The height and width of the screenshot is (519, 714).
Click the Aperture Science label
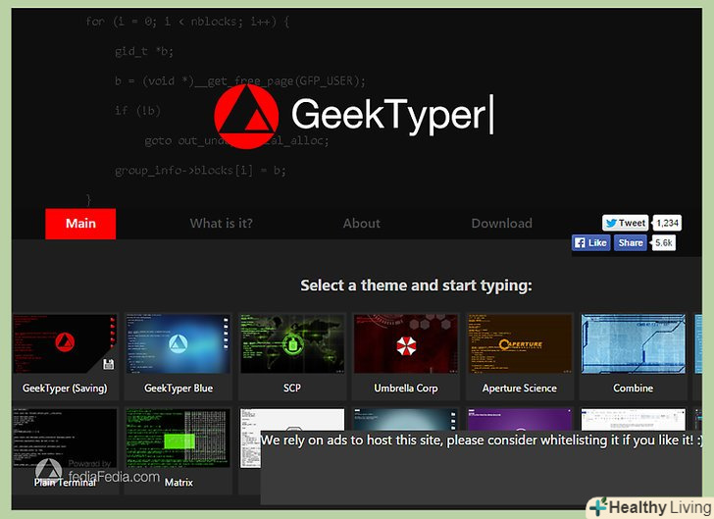pyautogui.click(x=520, y=389)
